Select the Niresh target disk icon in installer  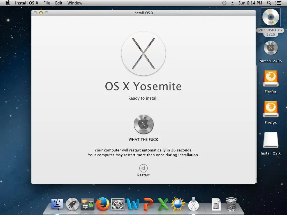[143, 124]
